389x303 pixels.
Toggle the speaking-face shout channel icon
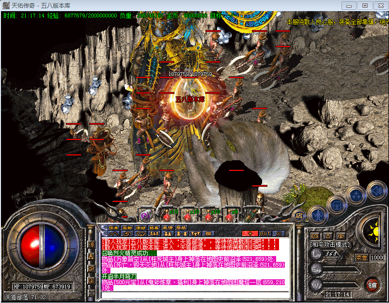click(91, 281)
